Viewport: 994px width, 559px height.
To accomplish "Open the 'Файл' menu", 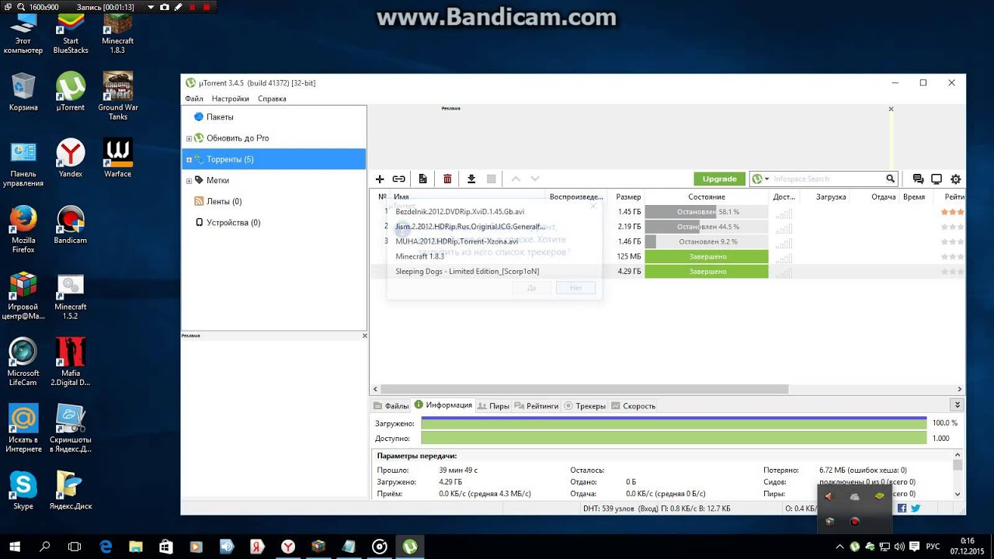I will coord(194,99).
